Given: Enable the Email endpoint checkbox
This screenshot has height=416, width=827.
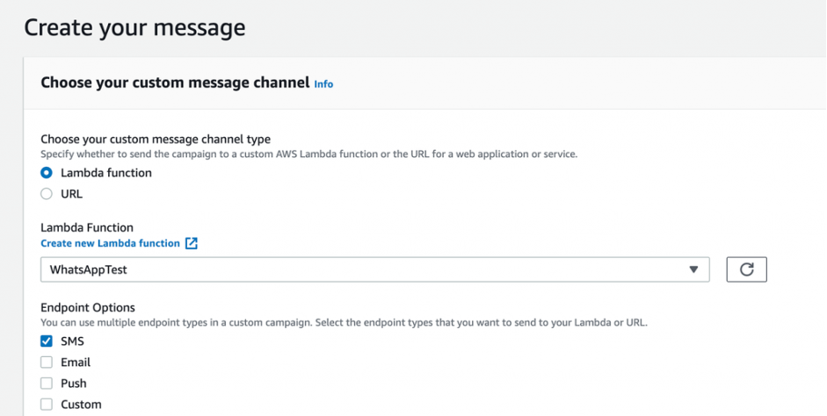Looking at the screenshot, I should [x=47, y=362].
